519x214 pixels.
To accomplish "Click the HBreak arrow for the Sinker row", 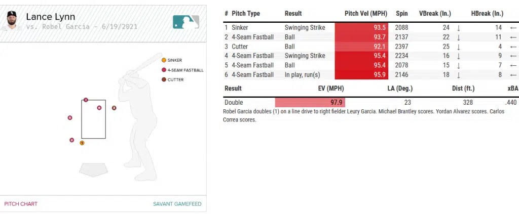I will point(513,28).
